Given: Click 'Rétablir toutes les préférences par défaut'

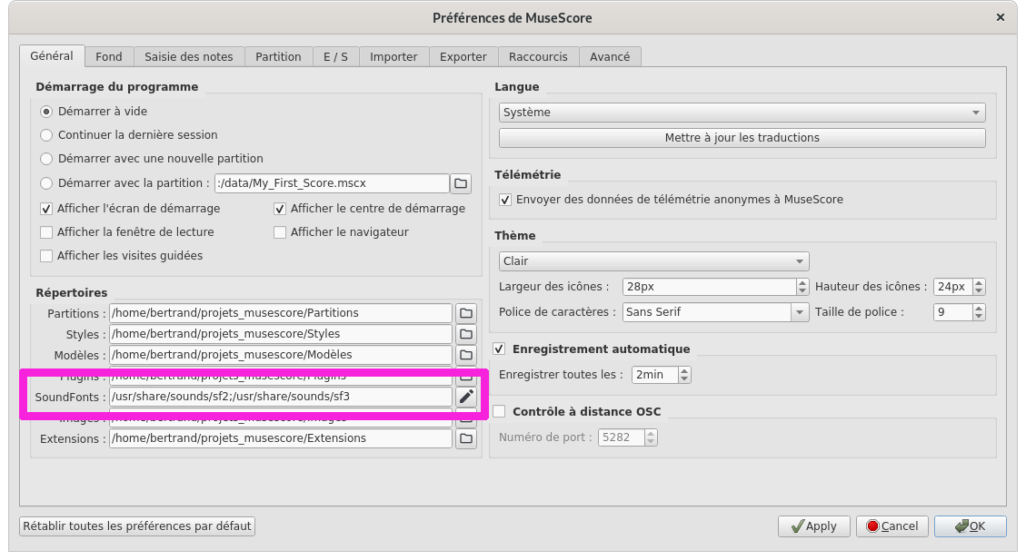Looking at the screenshot, I should (137, 526).
